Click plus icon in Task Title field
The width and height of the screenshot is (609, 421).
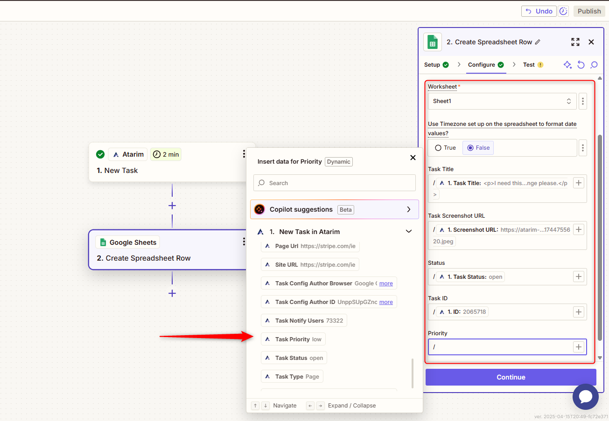pyautogui.click(x=579, y=183)
